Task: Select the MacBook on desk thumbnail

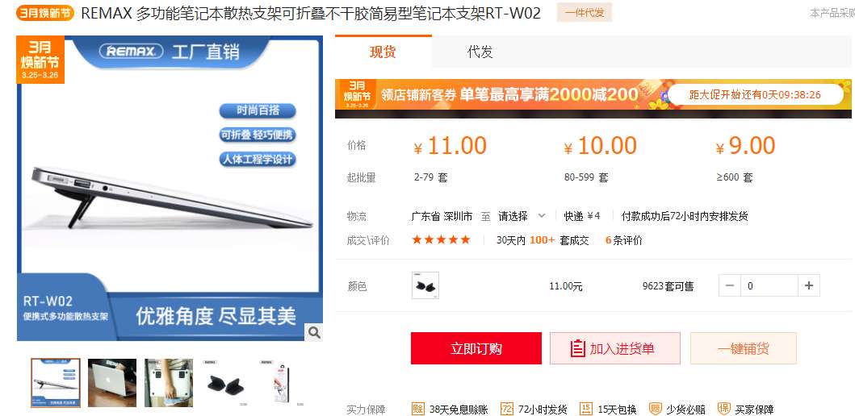Action: (112, 383)
